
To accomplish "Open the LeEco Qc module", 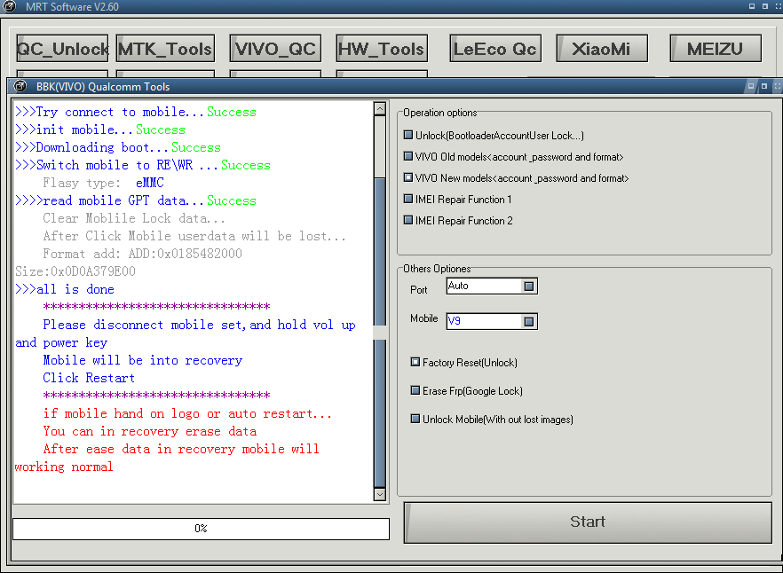I will tap(495, 49).
